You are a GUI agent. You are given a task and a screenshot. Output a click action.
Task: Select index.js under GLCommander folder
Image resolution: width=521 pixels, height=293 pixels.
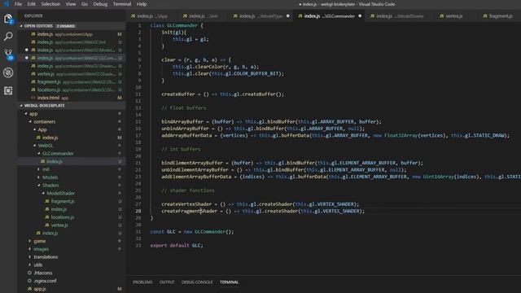[72, 161]
